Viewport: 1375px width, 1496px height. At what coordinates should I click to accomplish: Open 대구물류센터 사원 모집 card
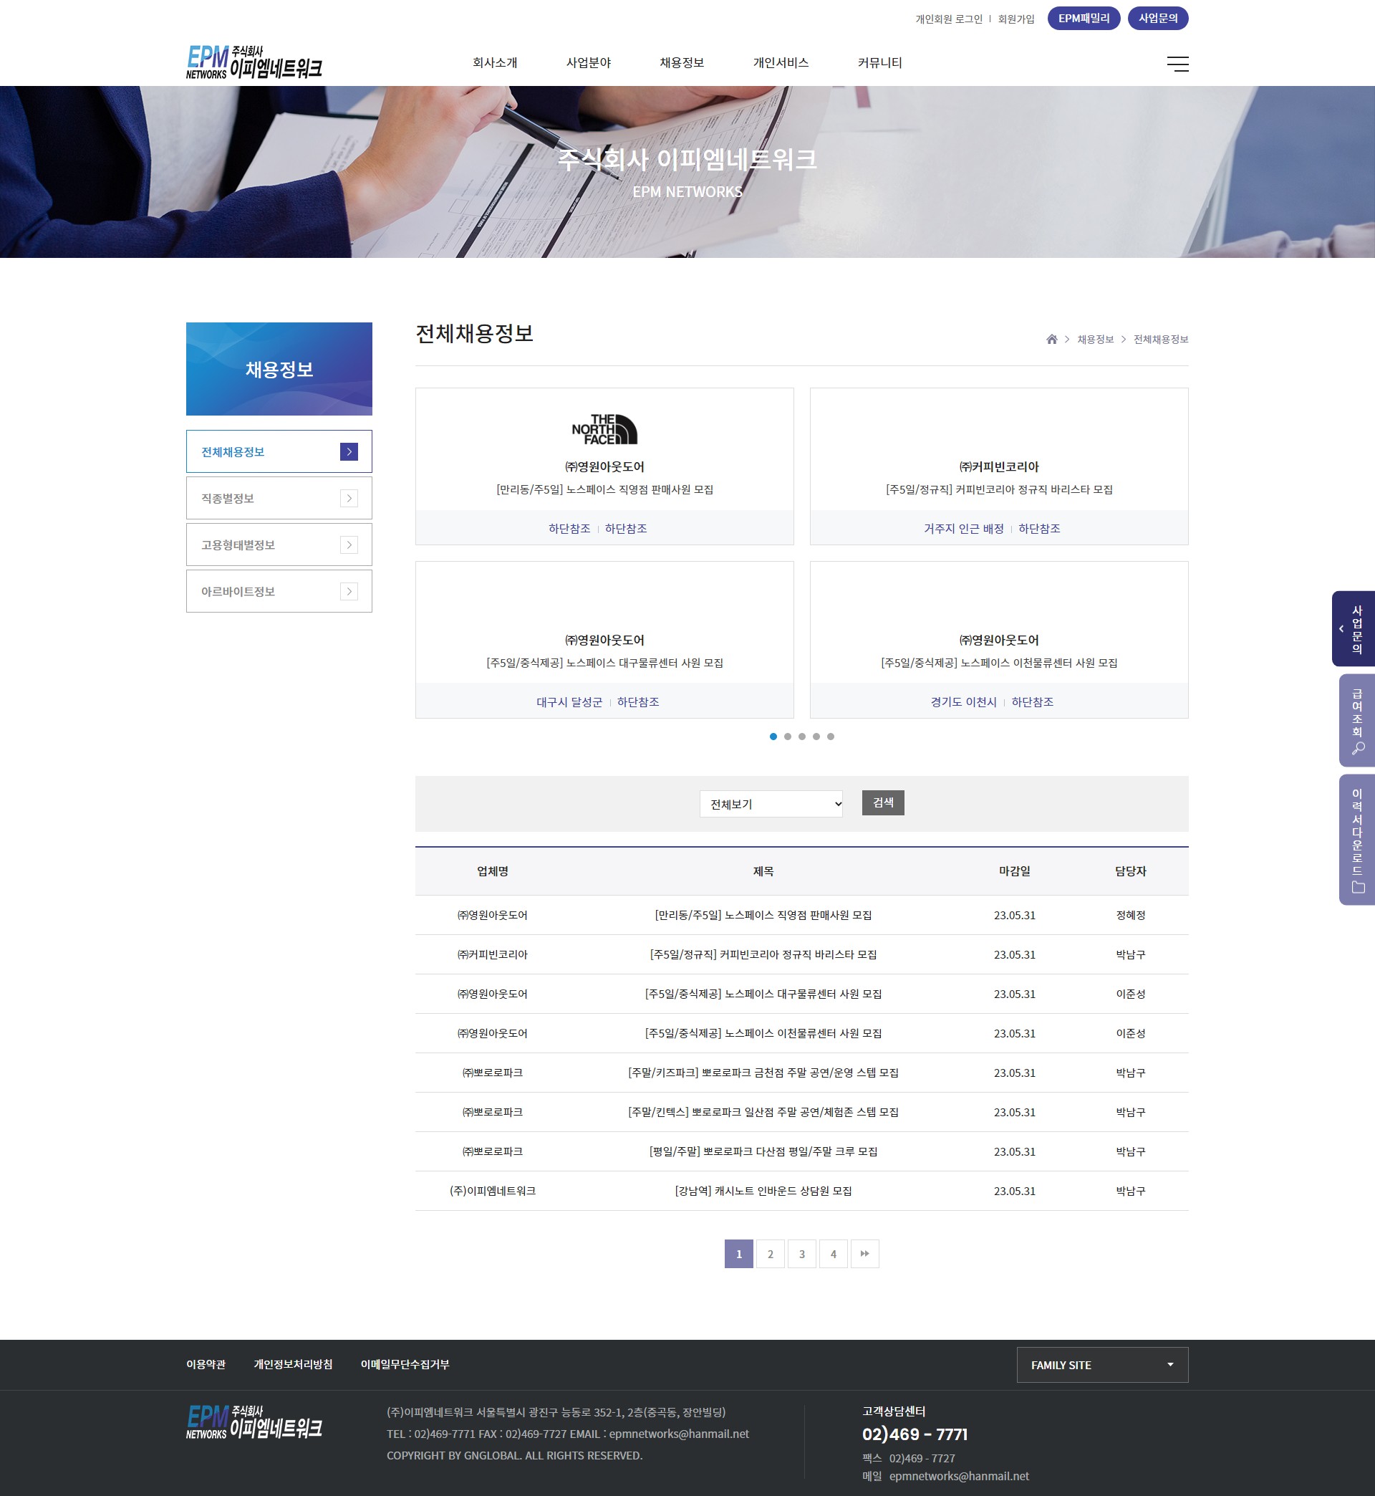(x=604, y=639)
